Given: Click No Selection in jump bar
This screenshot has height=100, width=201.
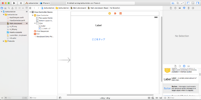Looking at the screenshot, I should coord(115,8).
